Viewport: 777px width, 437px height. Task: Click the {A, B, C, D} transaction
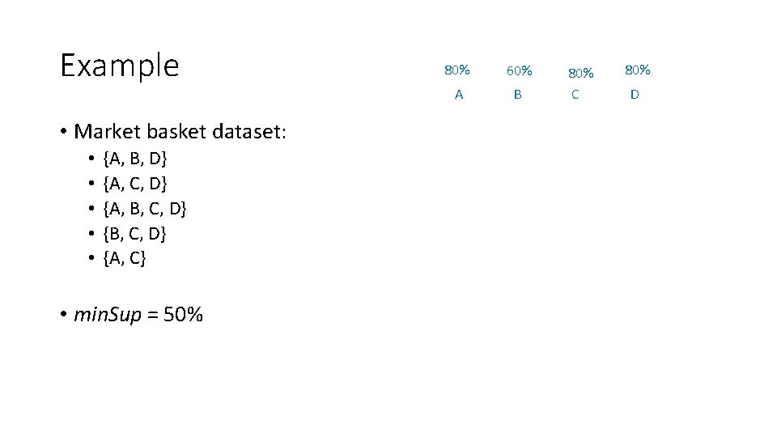pos(145,209)
